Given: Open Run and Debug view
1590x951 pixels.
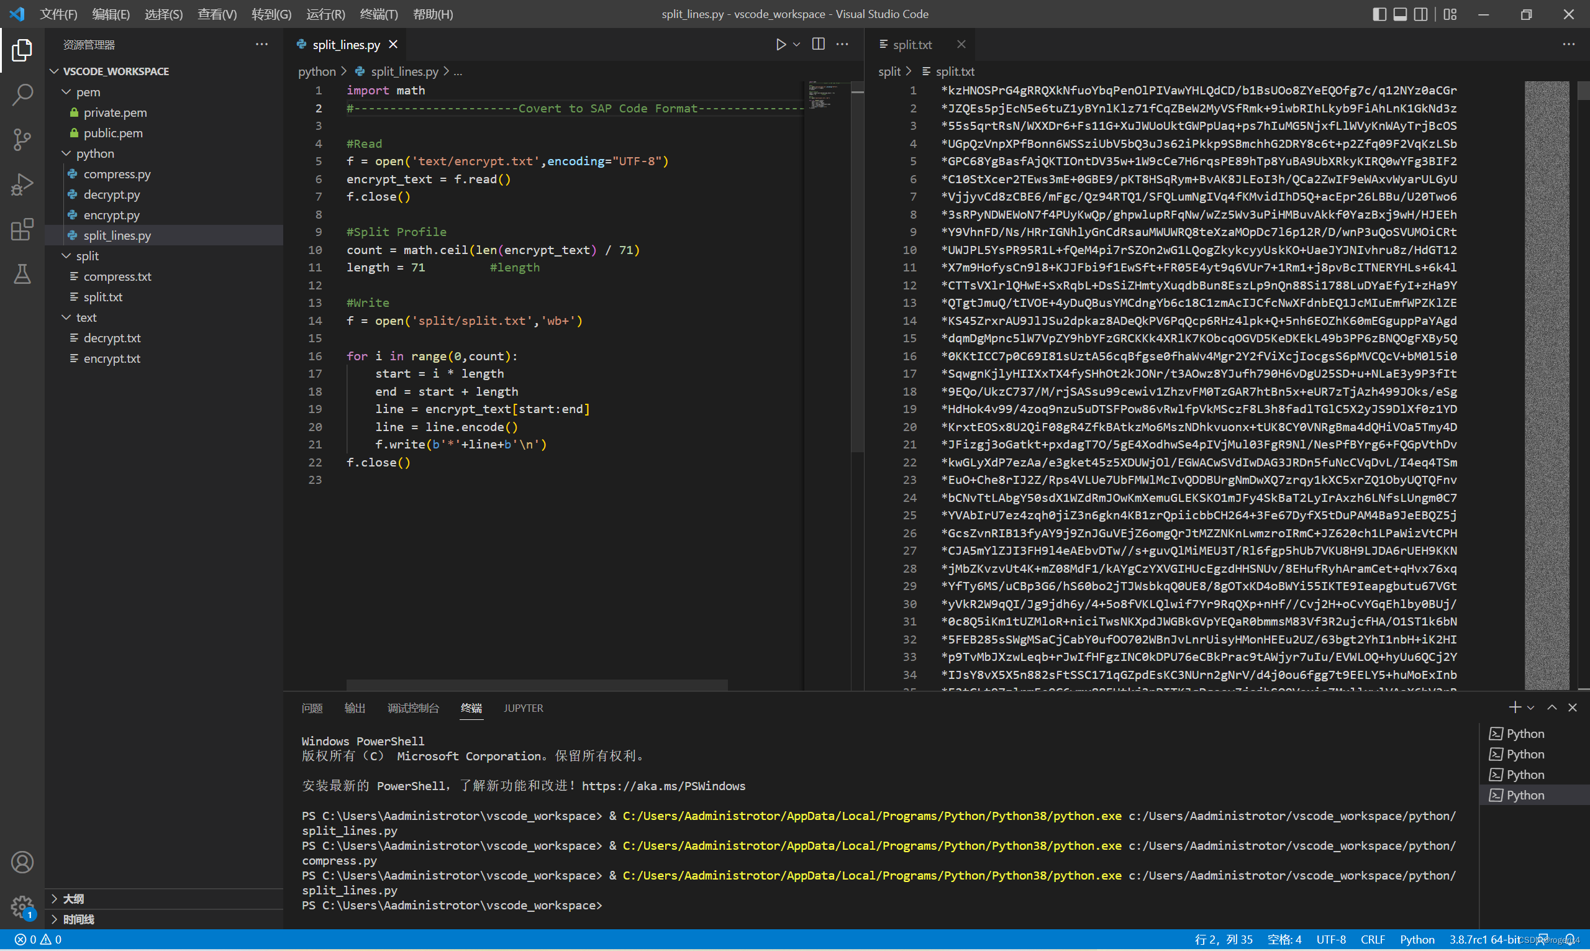Looking at the screenshot, I should coord(22,184).
